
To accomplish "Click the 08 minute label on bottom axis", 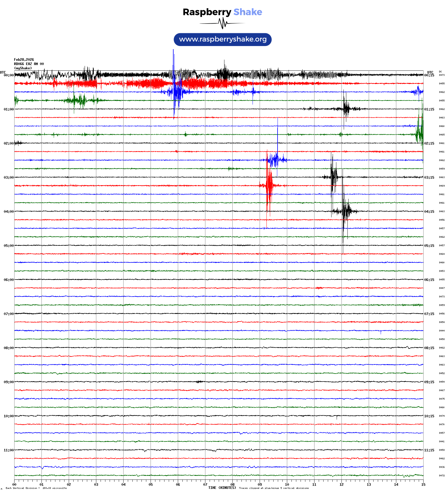I will (x=232, y=485).
